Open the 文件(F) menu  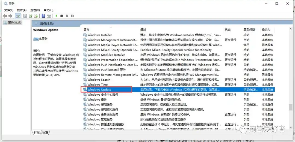coord(9,10)
